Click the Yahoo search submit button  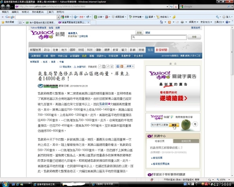tap(194, 37)
